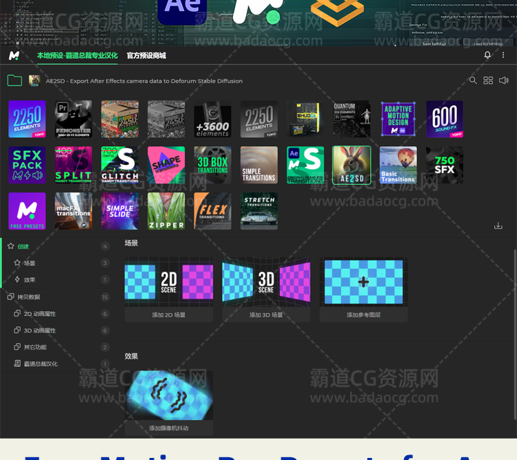
Task: Select the colorful 2450 box pack
Action: (x=120, y=119)
